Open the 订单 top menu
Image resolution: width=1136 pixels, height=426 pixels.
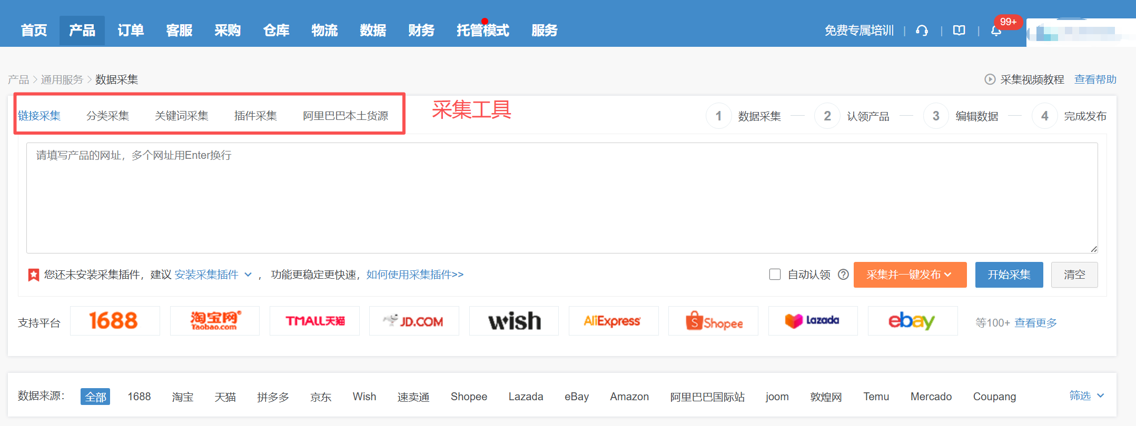tap(131, 31)
